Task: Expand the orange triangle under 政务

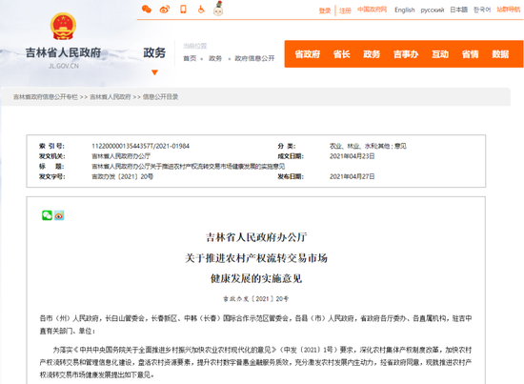Action: pos(154,72)
